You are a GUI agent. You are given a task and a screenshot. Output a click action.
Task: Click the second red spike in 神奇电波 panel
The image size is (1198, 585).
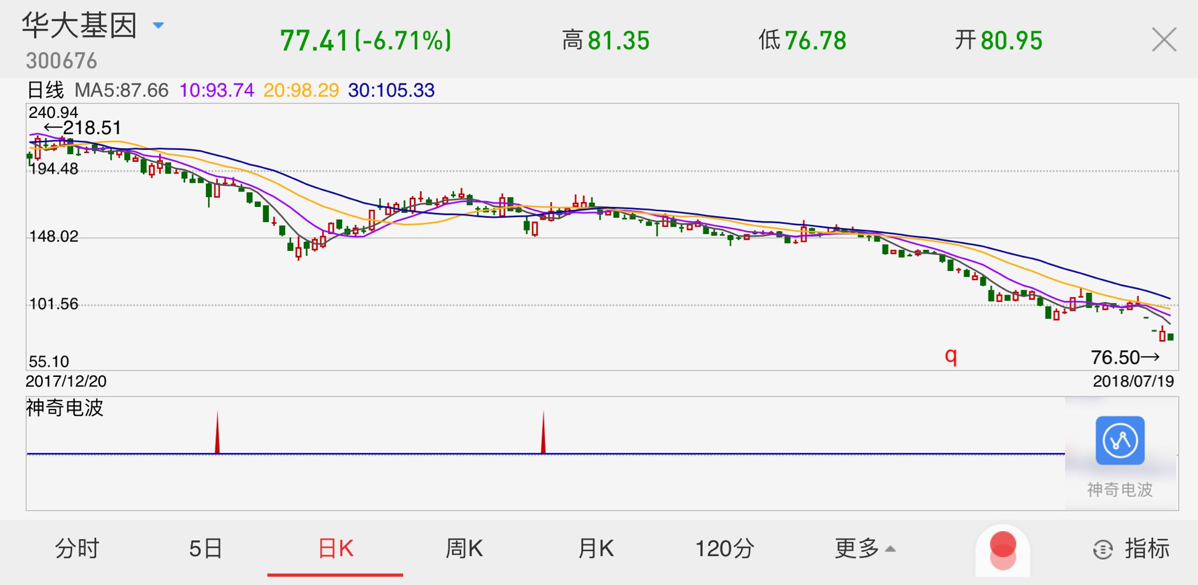coord(543,431)
